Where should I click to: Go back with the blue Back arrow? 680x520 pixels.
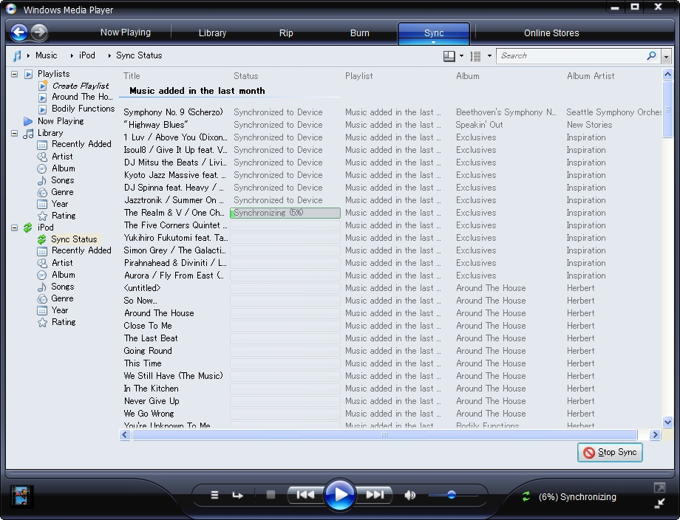pos(19,32)
